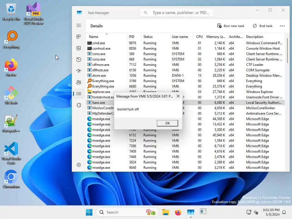Image resolution: width=292 pixels, height=219 pixels.
Task: Click Firefox desktop shortcut icon
Action: tap(11, 67)
